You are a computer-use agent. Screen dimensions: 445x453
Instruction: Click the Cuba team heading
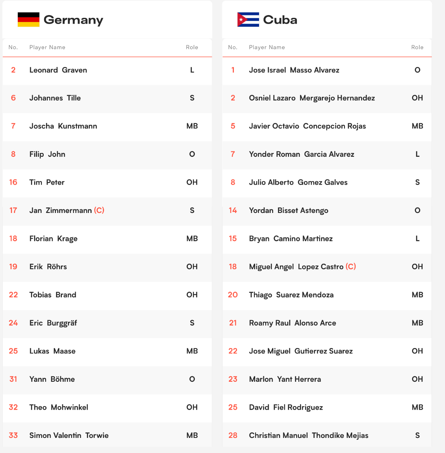click(280, 20)
